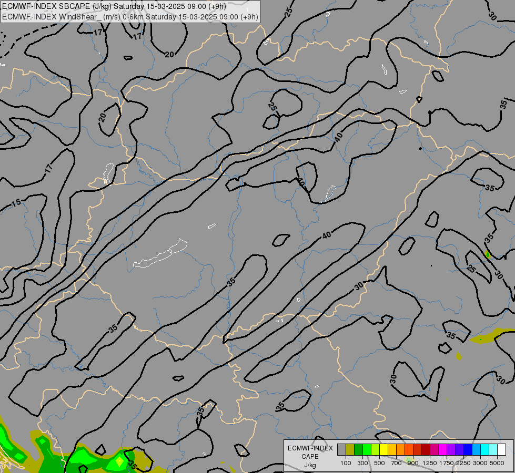This screenshot has width=515, height=473.
Task: Click the olive swatch in the CAPE legend
Action: click(x=350, y=449)
